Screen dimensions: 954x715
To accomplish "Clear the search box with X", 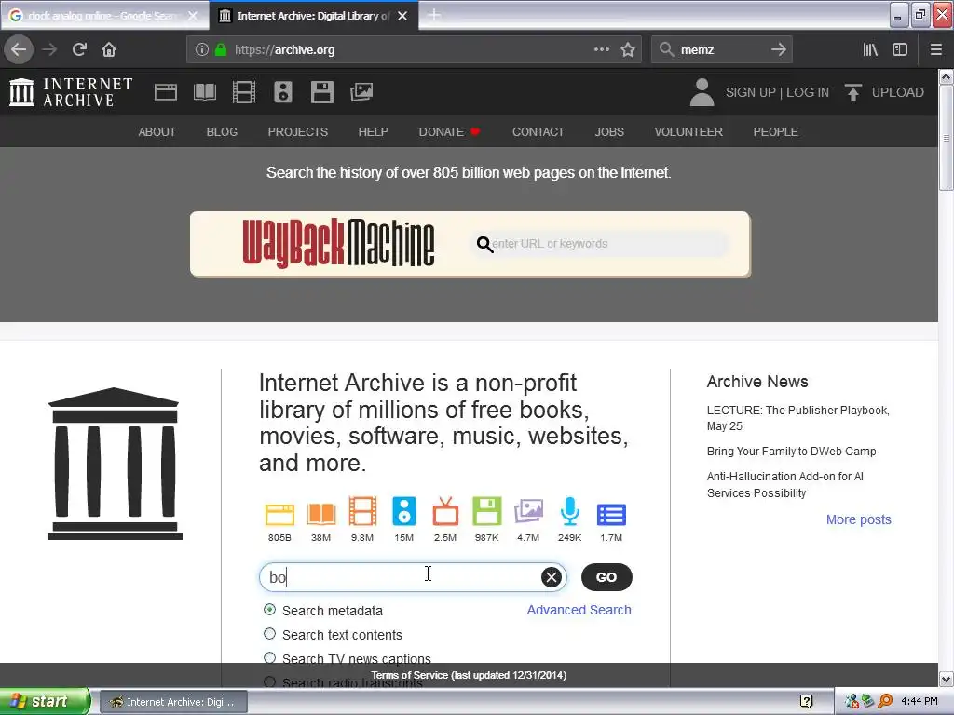I will point(552,577).
